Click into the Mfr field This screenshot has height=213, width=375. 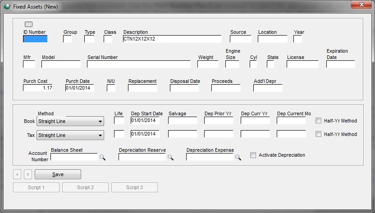[29, 64]
